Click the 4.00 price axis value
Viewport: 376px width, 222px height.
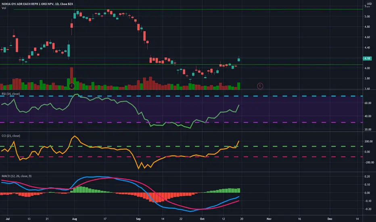pyautogui.click(x=367, y=68)
